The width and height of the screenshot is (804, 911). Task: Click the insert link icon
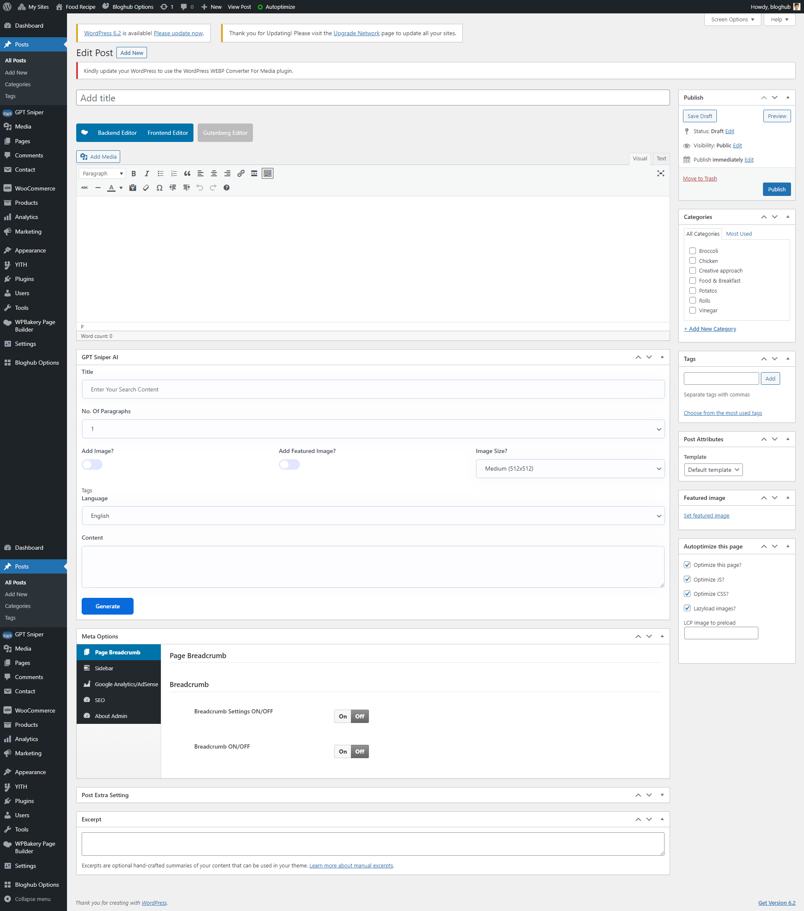click(241, 173)
